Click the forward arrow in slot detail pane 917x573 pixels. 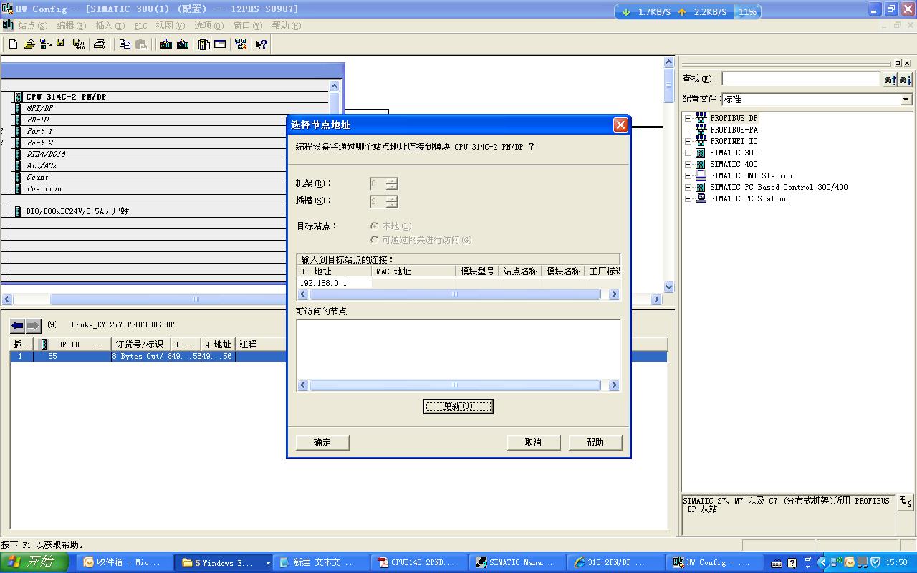[33, 326]
